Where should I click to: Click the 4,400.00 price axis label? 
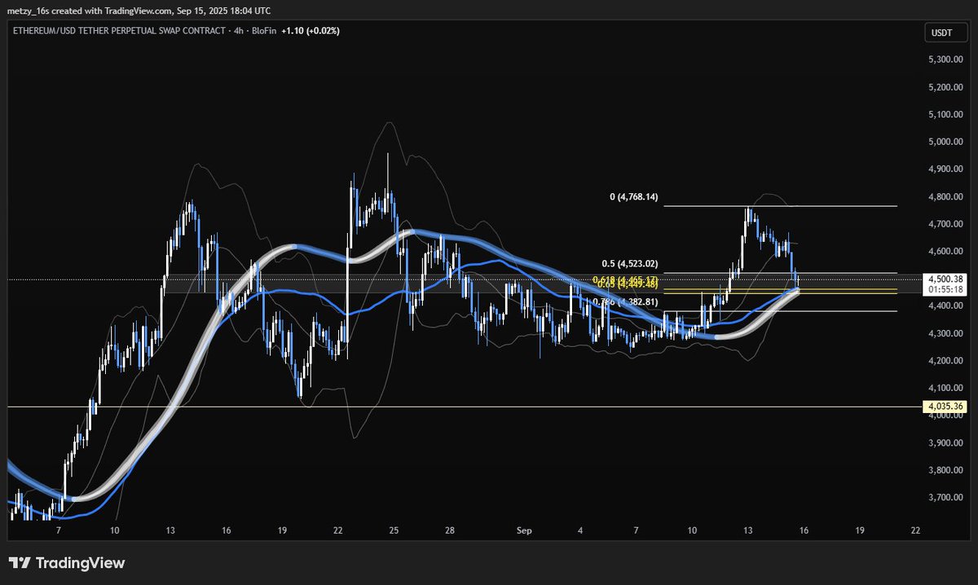pyautogui.click(x=945, y=306)
